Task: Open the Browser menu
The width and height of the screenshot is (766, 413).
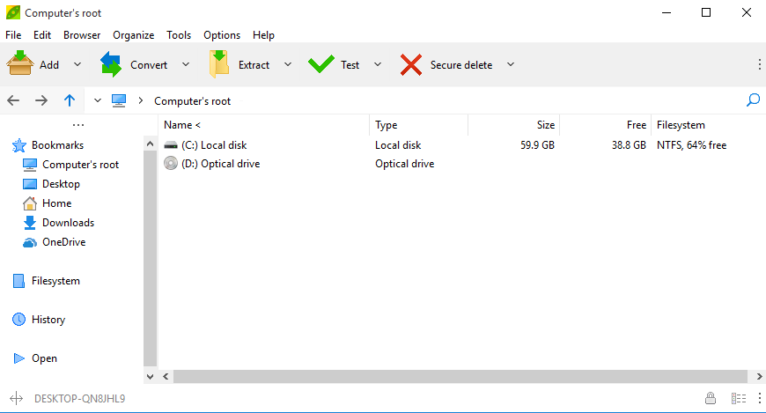Action: pos(82,35)
